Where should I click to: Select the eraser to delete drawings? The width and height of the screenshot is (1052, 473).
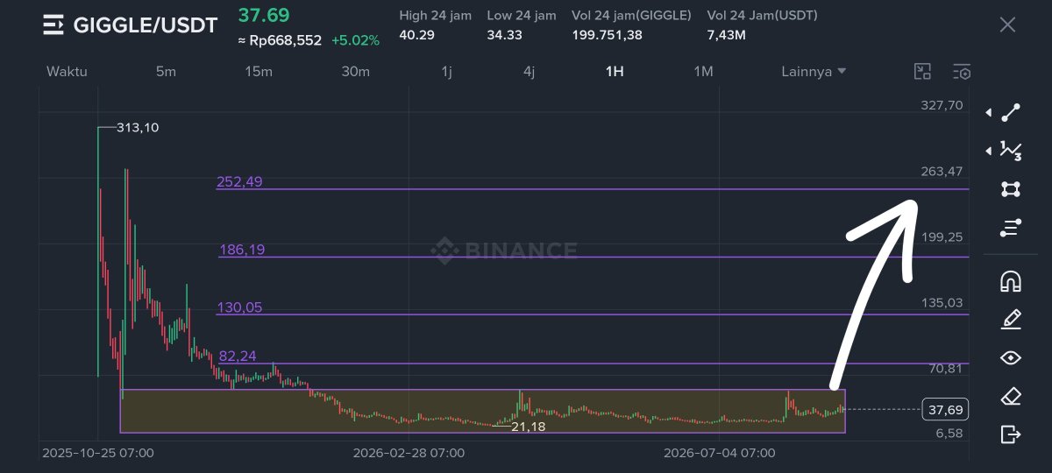[1011, 396]
